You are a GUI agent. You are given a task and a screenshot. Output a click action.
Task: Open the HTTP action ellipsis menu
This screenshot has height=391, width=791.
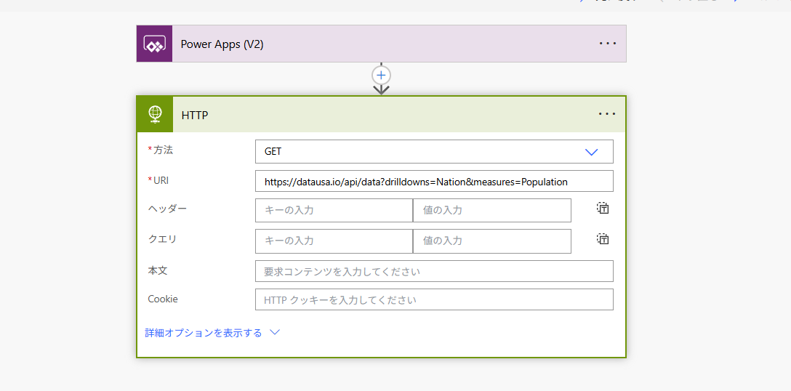(x=607, y=114)
